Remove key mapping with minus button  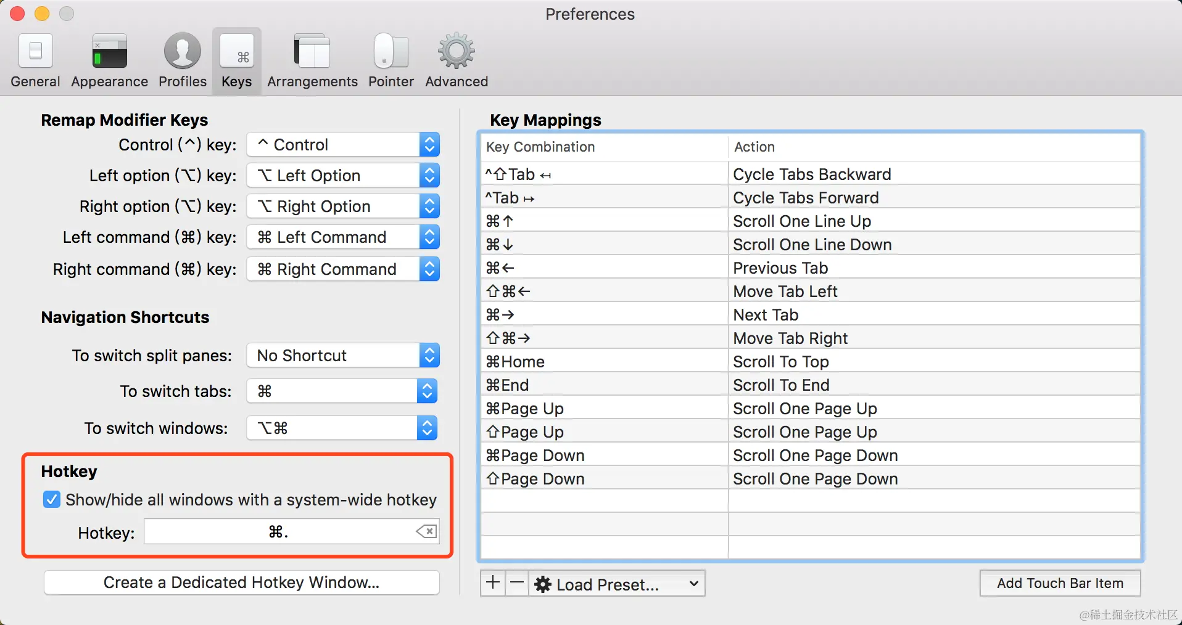pyautogui.click(x=517, y=583)
